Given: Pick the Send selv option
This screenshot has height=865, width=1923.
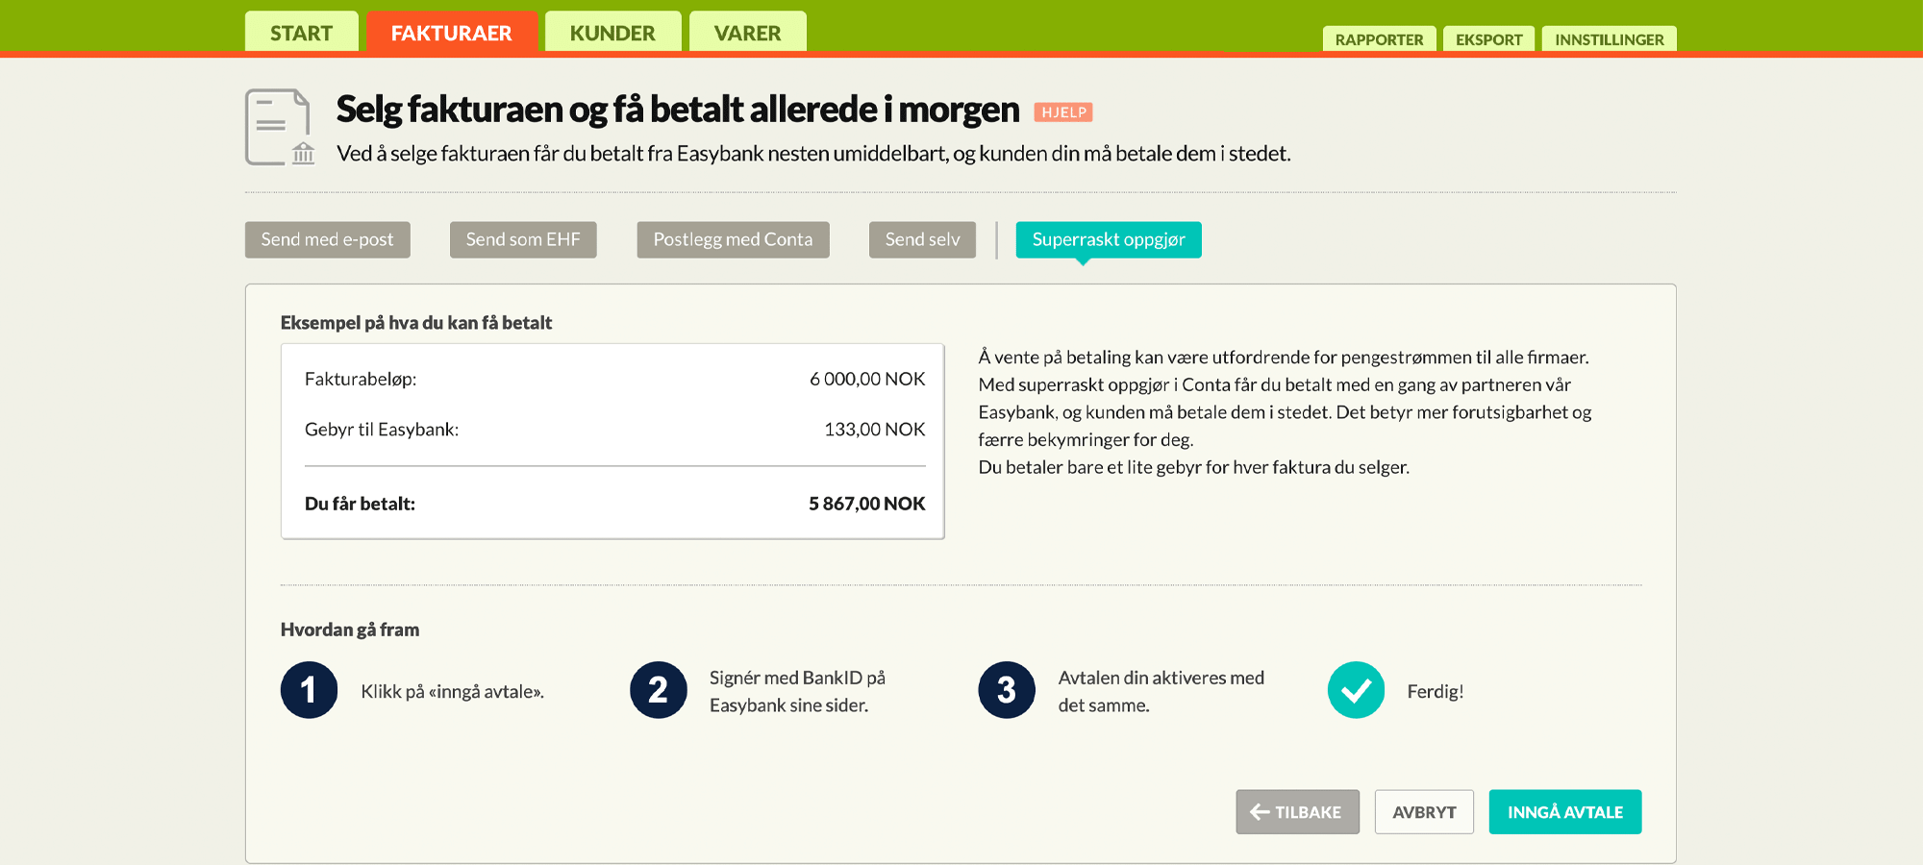Looking at the screenshot, I should [922, 239].
